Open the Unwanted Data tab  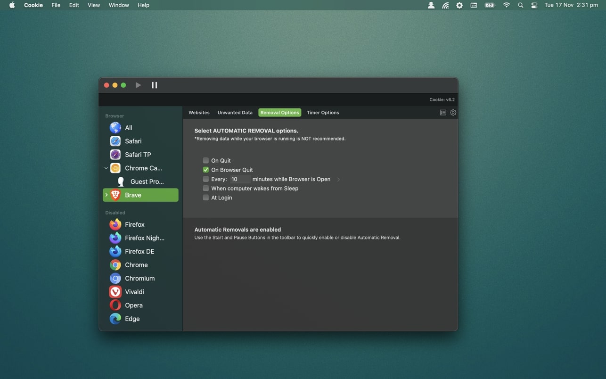coord(235,113)
